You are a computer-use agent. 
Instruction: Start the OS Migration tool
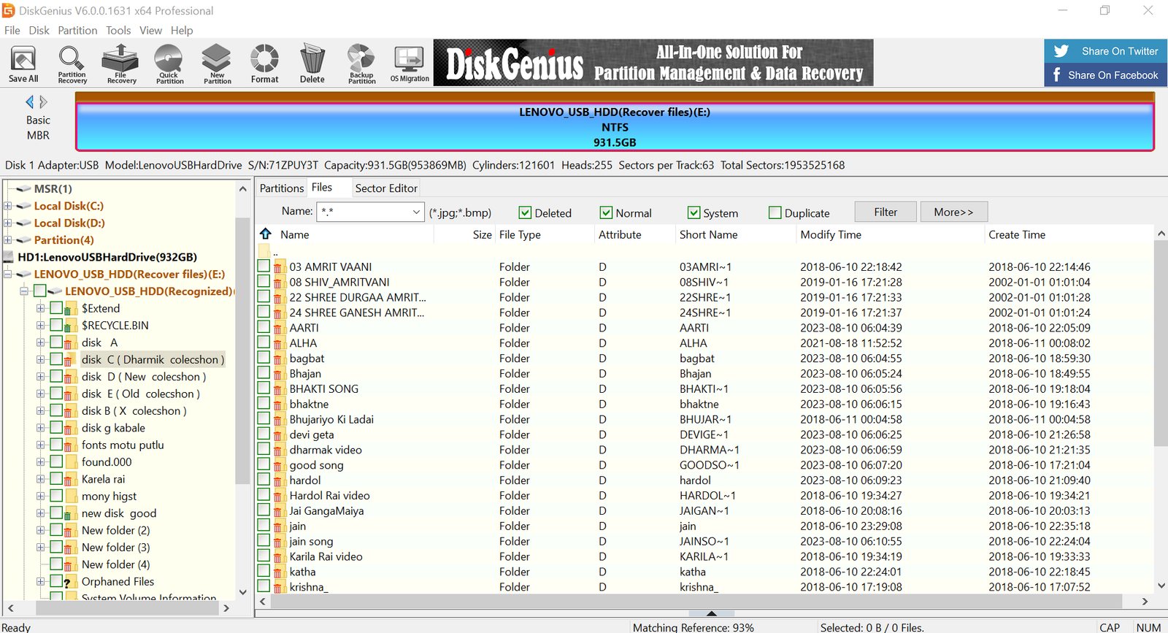410,64
